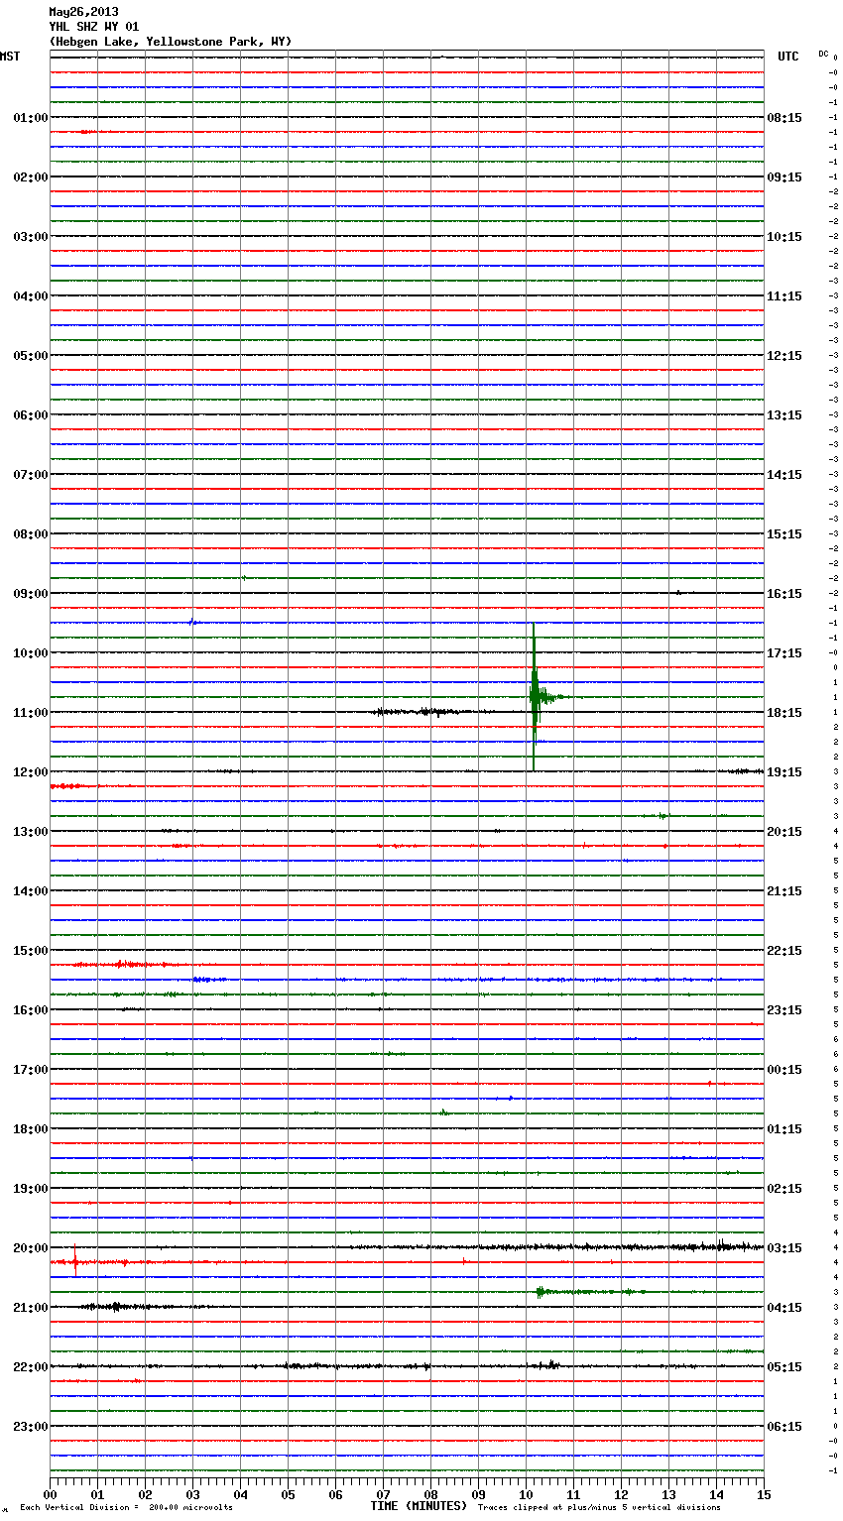Select the 18:00 MST row label
This screenshot has height=1521, width=843.
pos(31,1129)
